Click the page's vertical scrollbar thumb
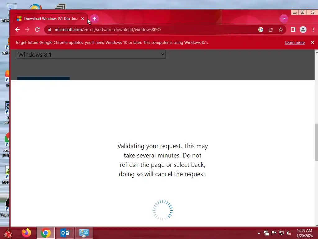 tap(316, 142)
